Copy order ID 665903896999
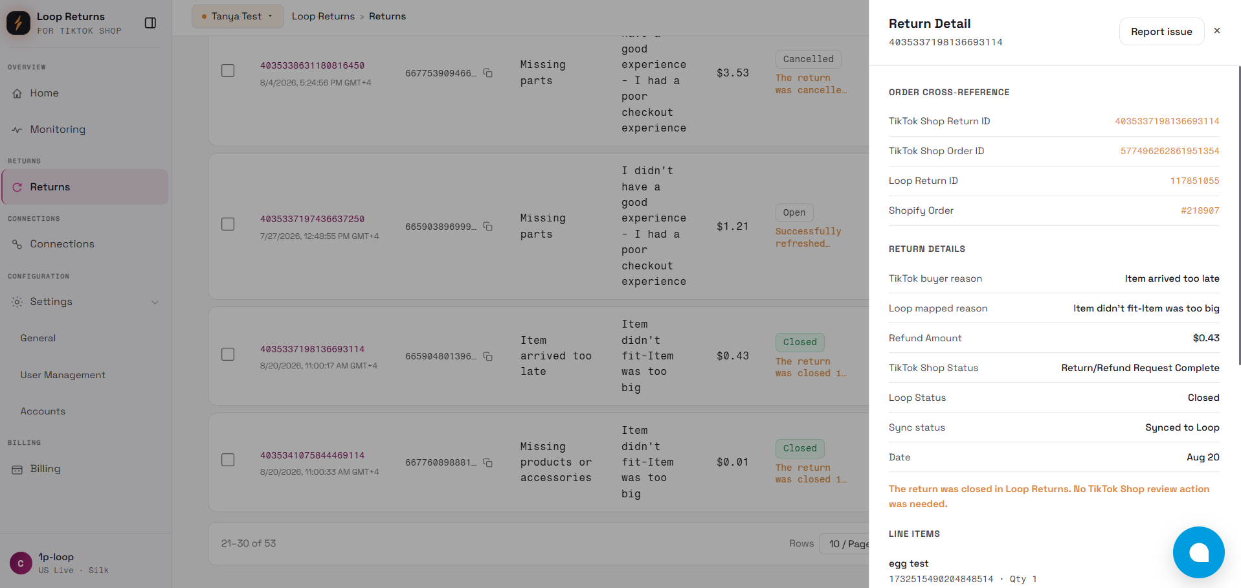The image size is (1241, 588). click(x=488, y=227)
